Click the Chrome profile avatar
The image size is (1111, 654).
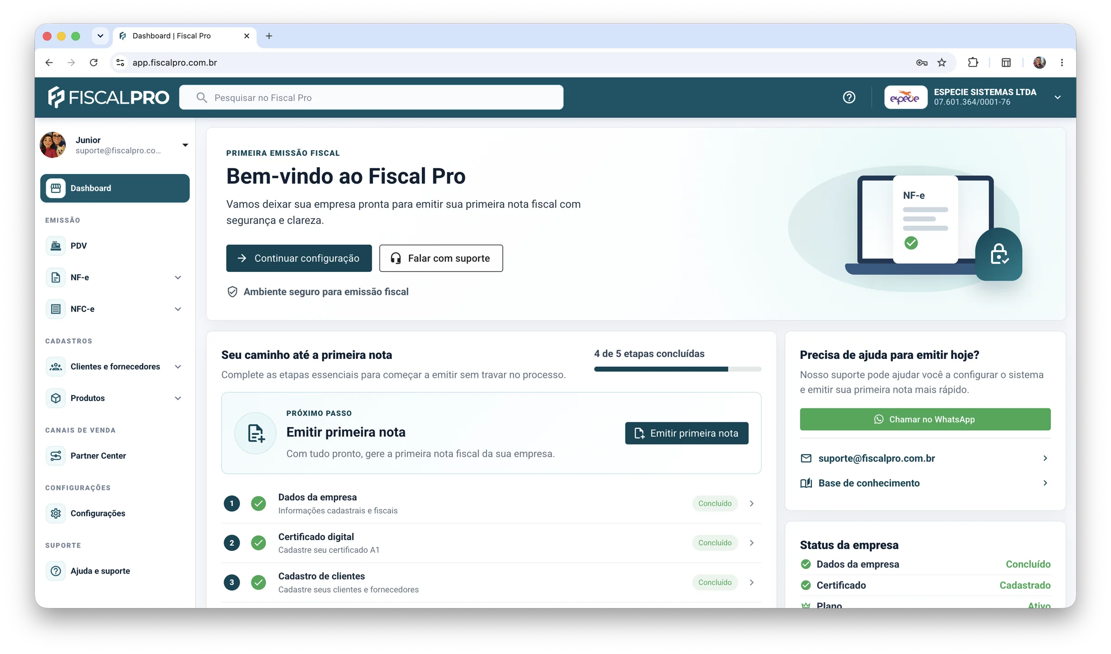[x=1039, y=62]
